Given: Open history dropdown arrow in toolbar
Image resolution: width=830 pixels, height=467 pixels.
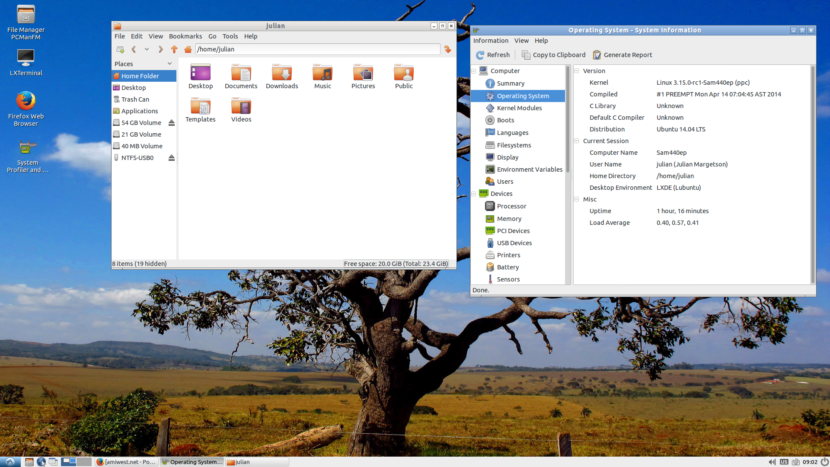Looking at the screenshot, I should pyautogui.click(x=147, y=49).
